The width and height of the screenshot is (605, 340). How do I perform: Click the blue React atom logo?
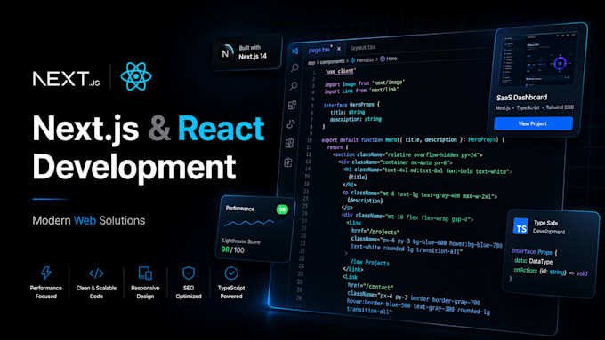[136, 76]
